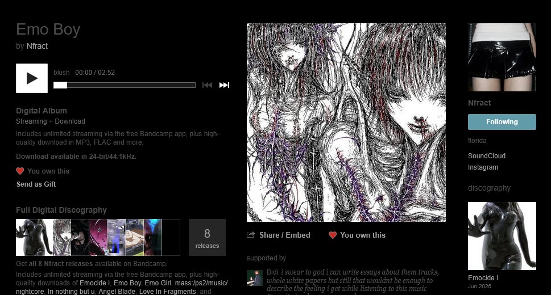551x295 pixels.
Task: Toggle the Following button
Action: 502,122
